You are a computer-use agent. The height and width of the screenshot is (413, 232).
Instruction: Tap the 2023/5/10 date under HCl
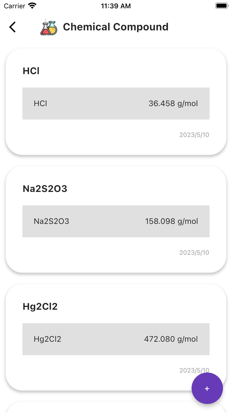tap(194, 135)
